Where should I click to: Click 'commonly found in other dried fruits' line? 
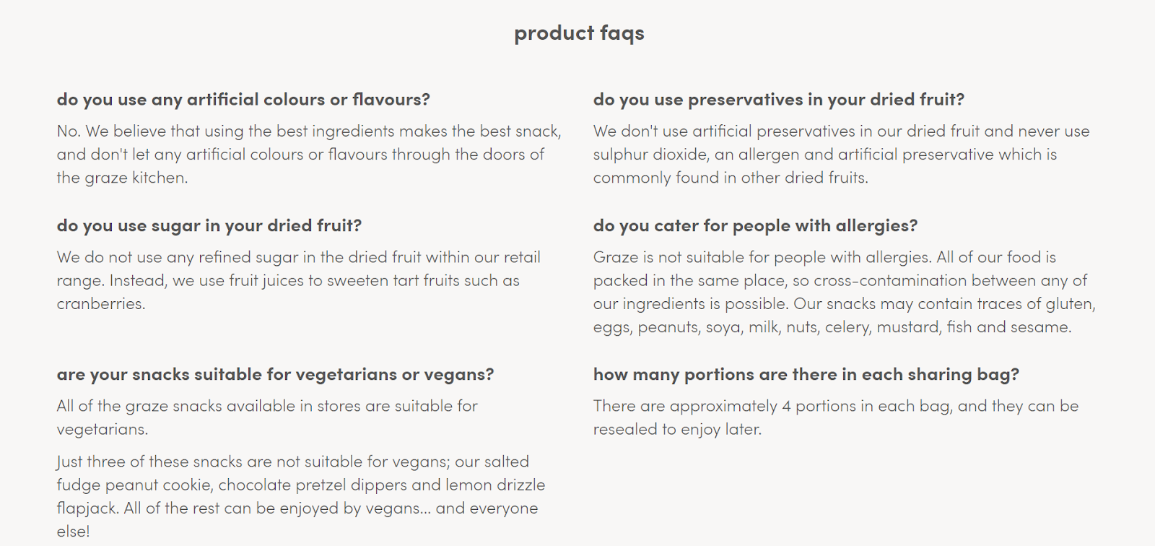[x=731, y=178]
